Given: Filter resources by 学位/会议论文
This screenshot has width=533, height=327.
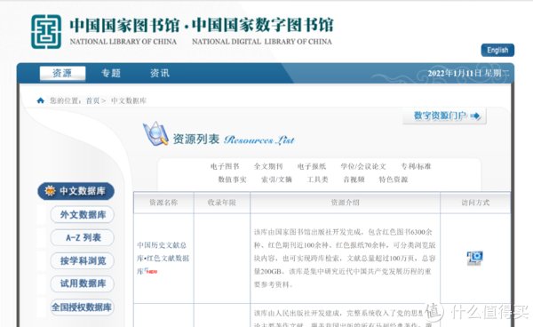Looking at the screenshot, I should [363, 166].
